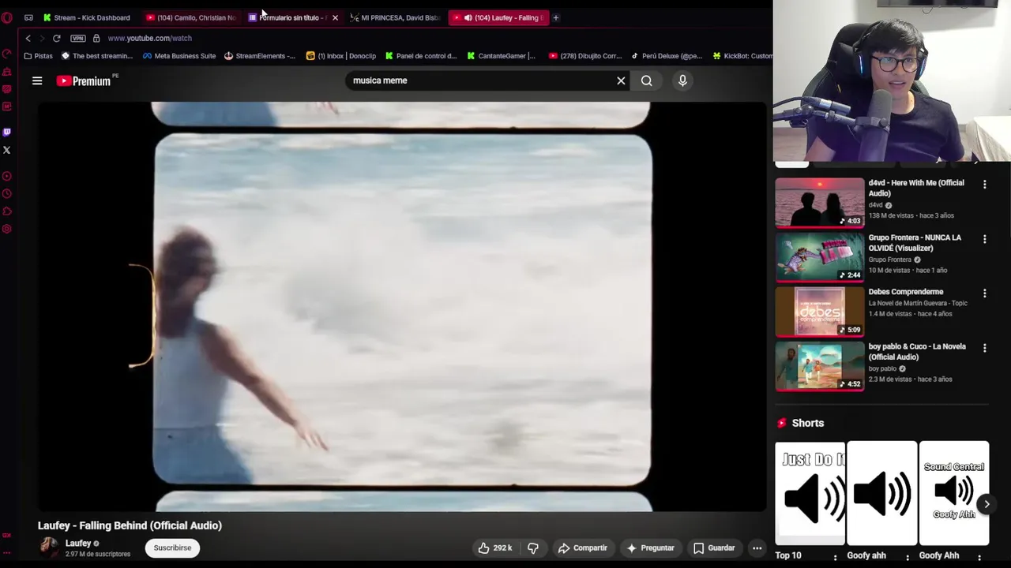Open KickBot bookmark

[742, 56]
